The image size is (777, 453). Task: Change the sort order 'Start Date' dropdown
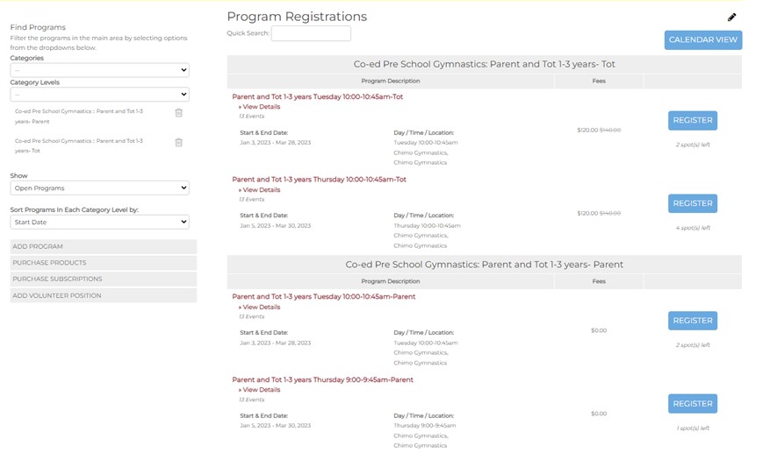[99, 222]
